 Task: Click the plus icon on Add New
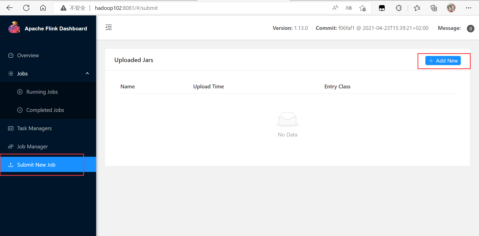click(431, 61)
